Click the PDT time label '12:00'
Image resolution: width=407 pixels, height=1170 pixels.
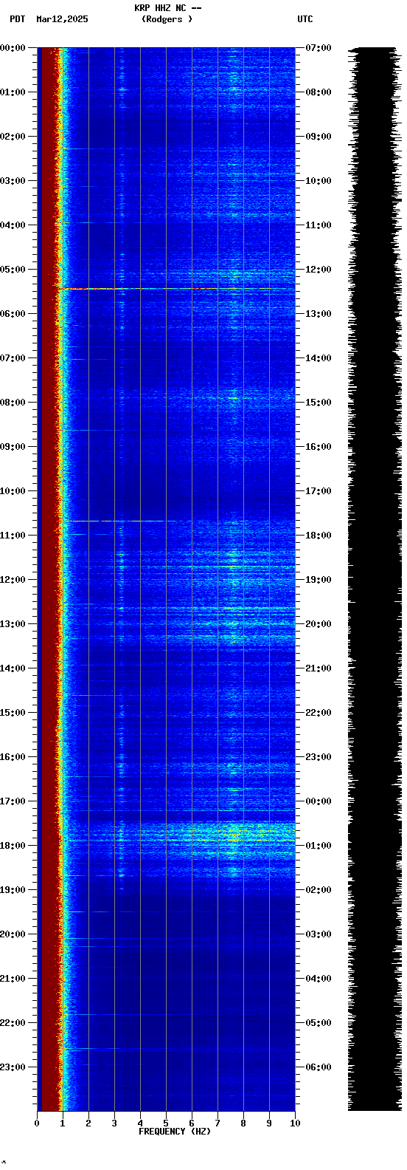coord(13,580)
